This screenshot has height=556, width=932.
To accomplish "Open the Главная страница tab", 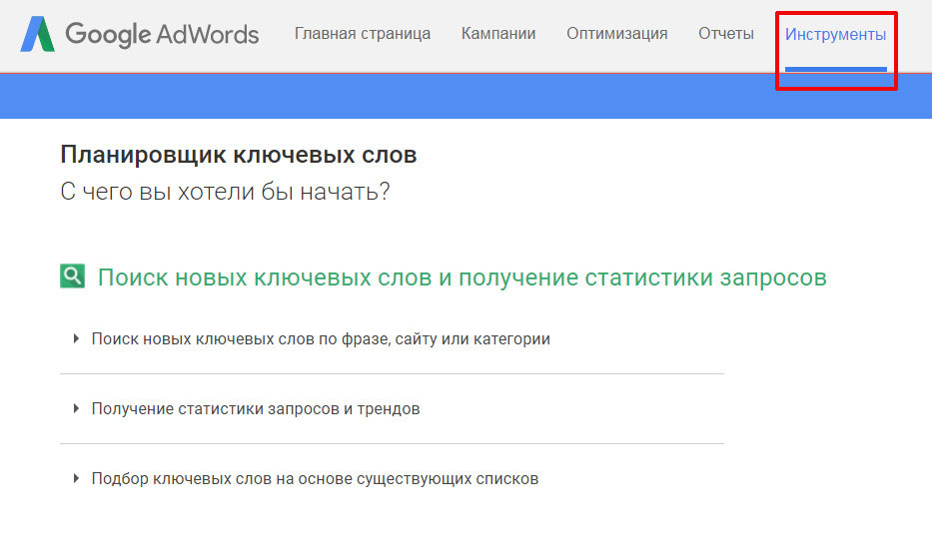I will (363, 33).
